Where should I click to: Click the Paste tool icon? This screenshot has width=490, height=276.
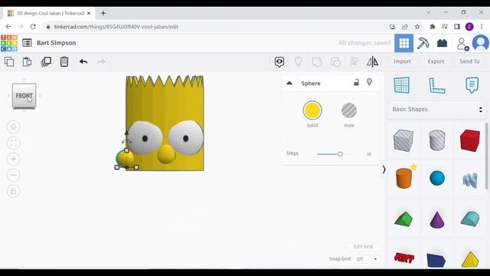(28, 61)
